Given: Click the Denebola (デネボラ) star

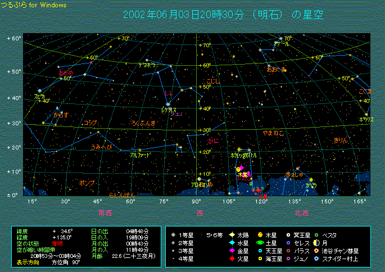Looking at the screenshot, I should click(147, 60).
